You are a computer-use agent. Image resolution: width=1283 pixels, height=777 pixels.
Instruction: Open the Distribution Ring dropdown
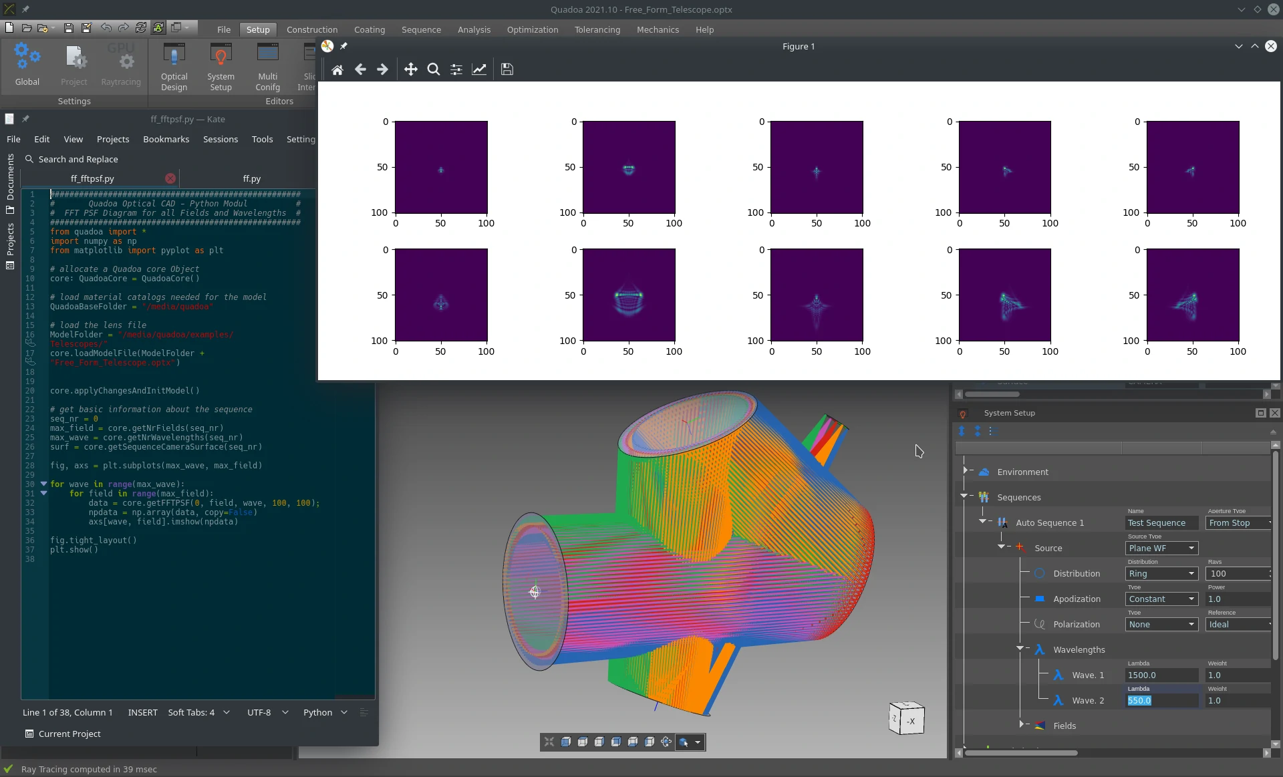pos(1161,574)
